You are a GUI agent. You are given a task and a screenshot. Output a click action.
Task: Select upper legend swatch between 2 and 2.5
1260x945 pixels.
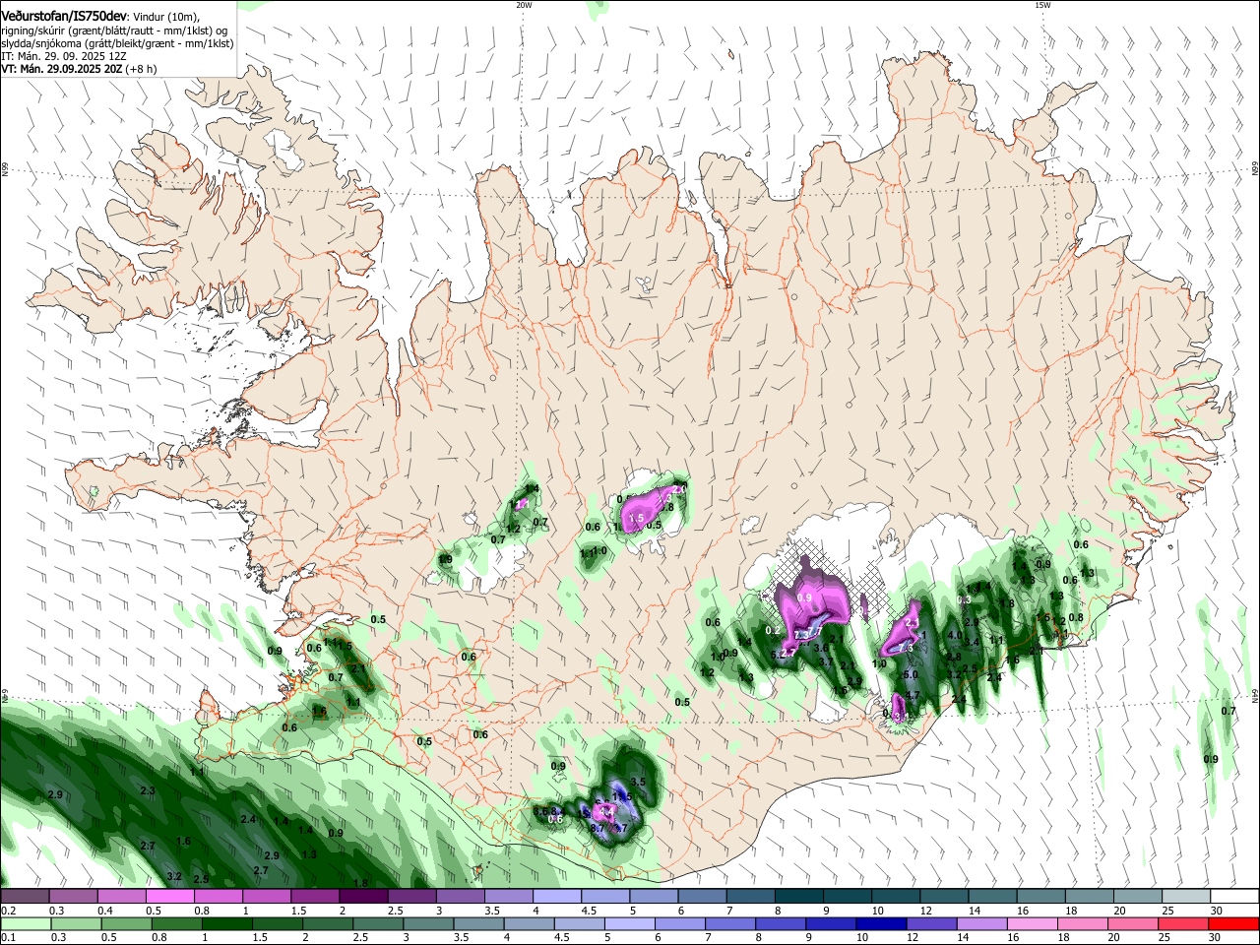coord(362,896)
